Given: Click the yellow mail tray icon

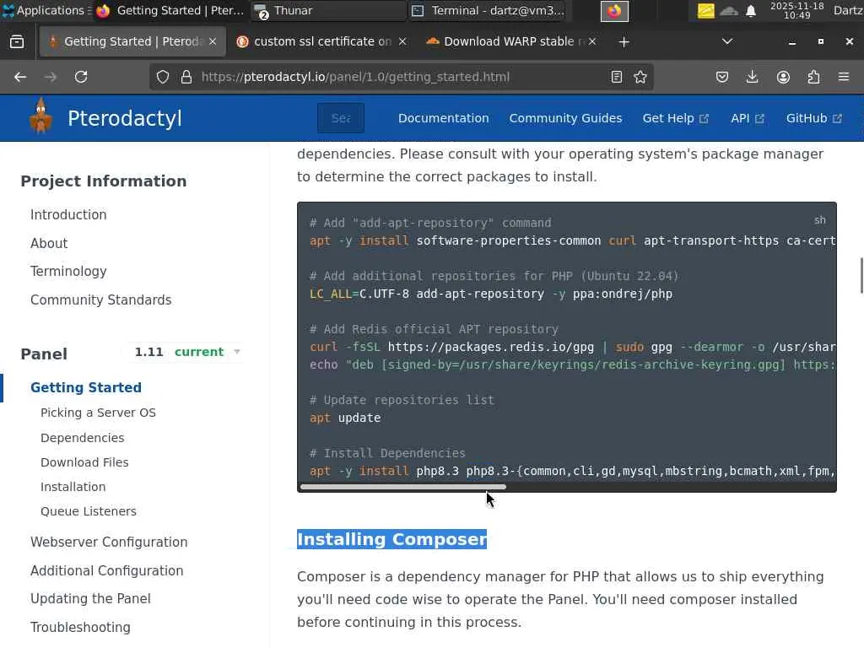Looking at the screenshot, I should coord(706,11).
